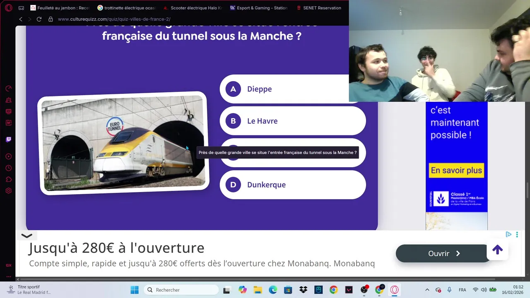Open Dropbox from taskbar
Screen dimensions: 530x298
[303, 290]
